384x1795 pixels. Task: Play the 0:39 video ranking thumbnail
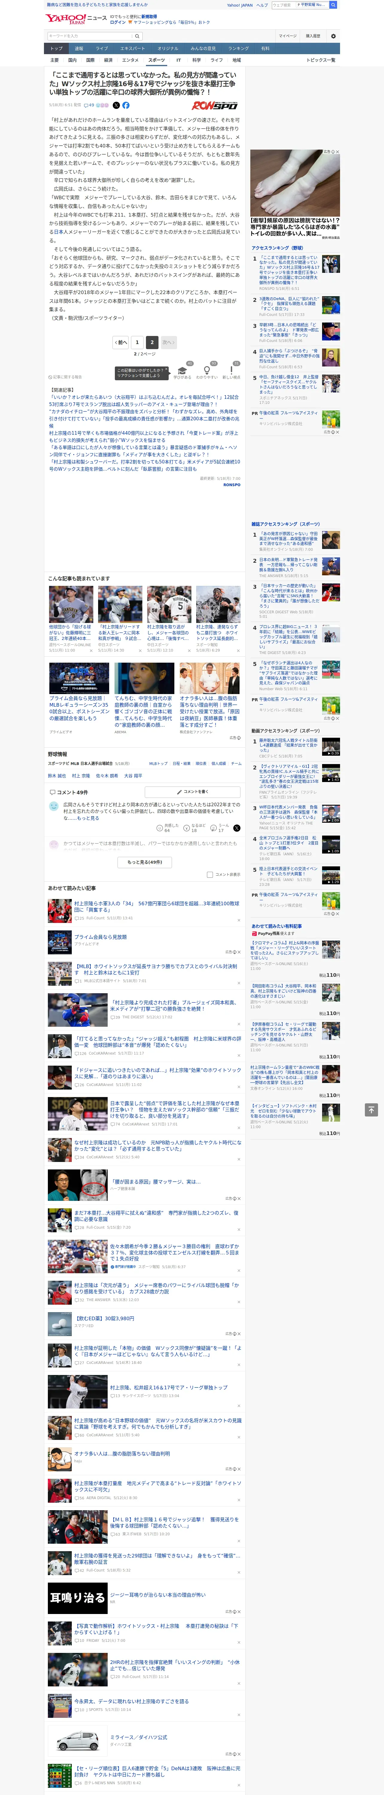point(331,746)
